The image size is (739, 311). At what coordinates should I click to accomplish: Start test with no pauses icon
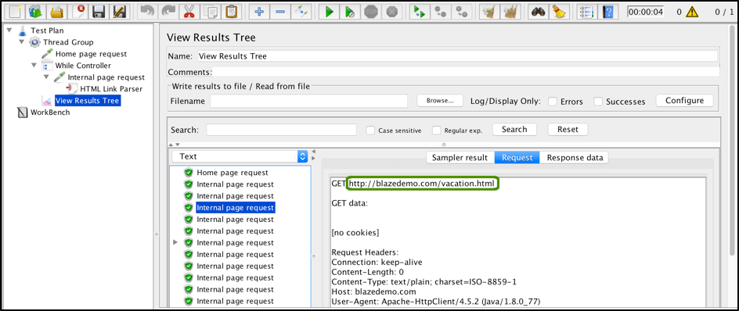(350, 11)
